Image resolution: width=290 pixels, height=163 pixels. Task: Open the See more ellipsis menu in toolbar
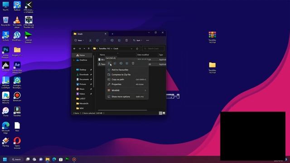[x=147, y=40]
